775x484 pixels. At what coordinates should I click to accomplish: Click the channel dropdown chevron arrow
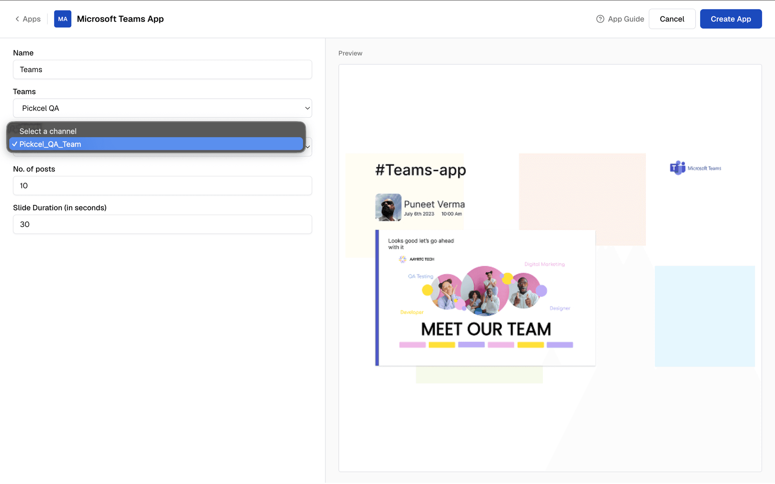[308, 147]
